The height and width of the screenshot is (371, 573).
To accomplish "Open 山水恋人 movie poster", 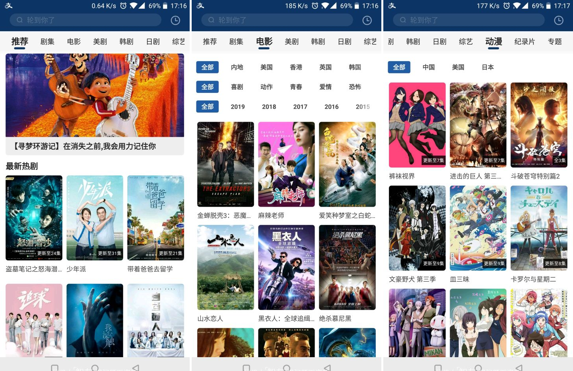I will pos(226,267).
